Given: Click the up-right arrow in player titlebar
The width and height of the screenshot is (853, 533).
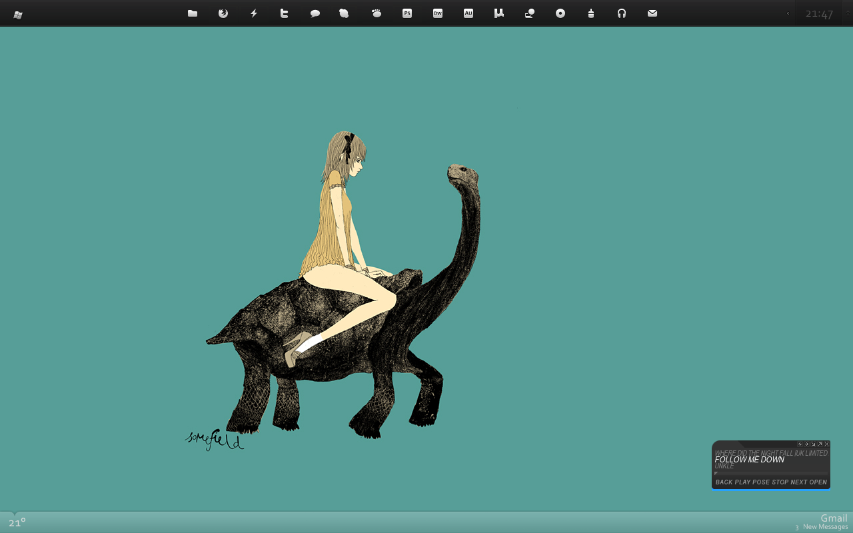Looking at the screenshot, I should (820, 444).
